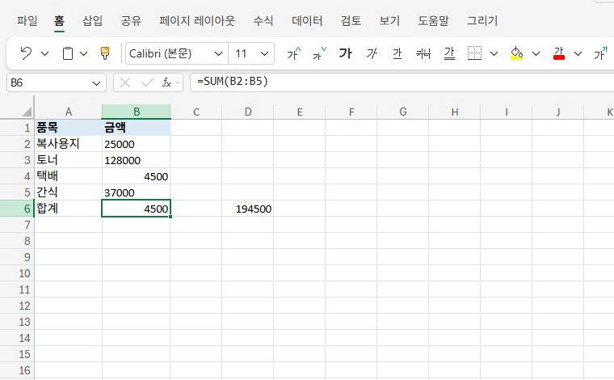Apply the red Font Color
Image resolution: width=614 pixels, height=380 pixels.
(559, 53)
